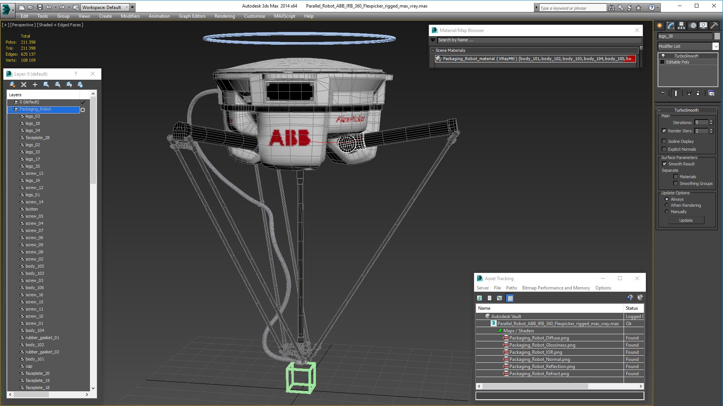The width and height of the screenshot is (723, 406).
Task: Click Remove Modifier trash icon
Action: click(698, 93)
